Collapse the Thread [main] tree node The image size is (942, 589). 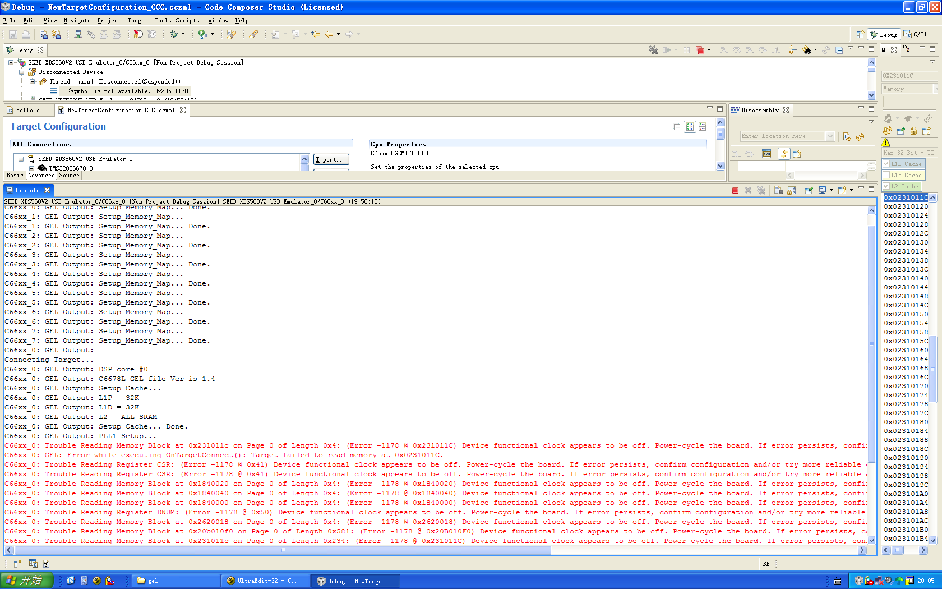click(32, 81)
